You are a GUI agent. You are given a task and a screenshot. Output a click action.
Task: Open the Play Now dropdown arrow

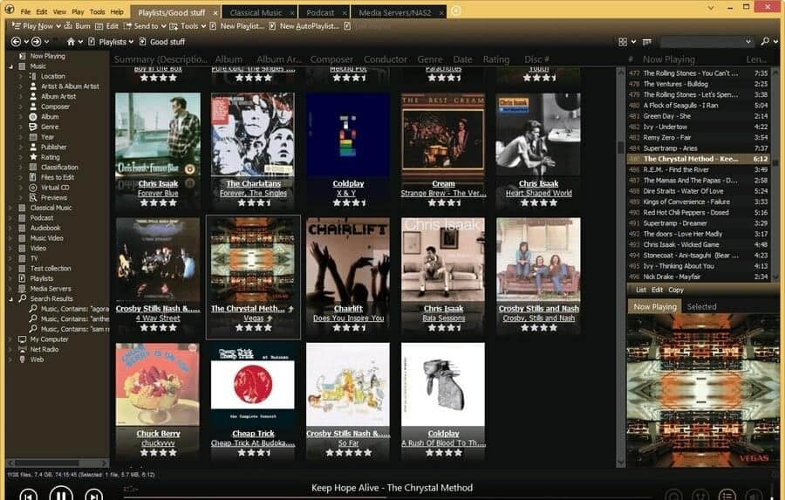pyautogui.click(x=58, y=26)
